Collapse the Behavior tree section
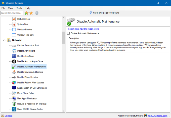Viewport: 171px width, 118px height. tap(4, 40)
